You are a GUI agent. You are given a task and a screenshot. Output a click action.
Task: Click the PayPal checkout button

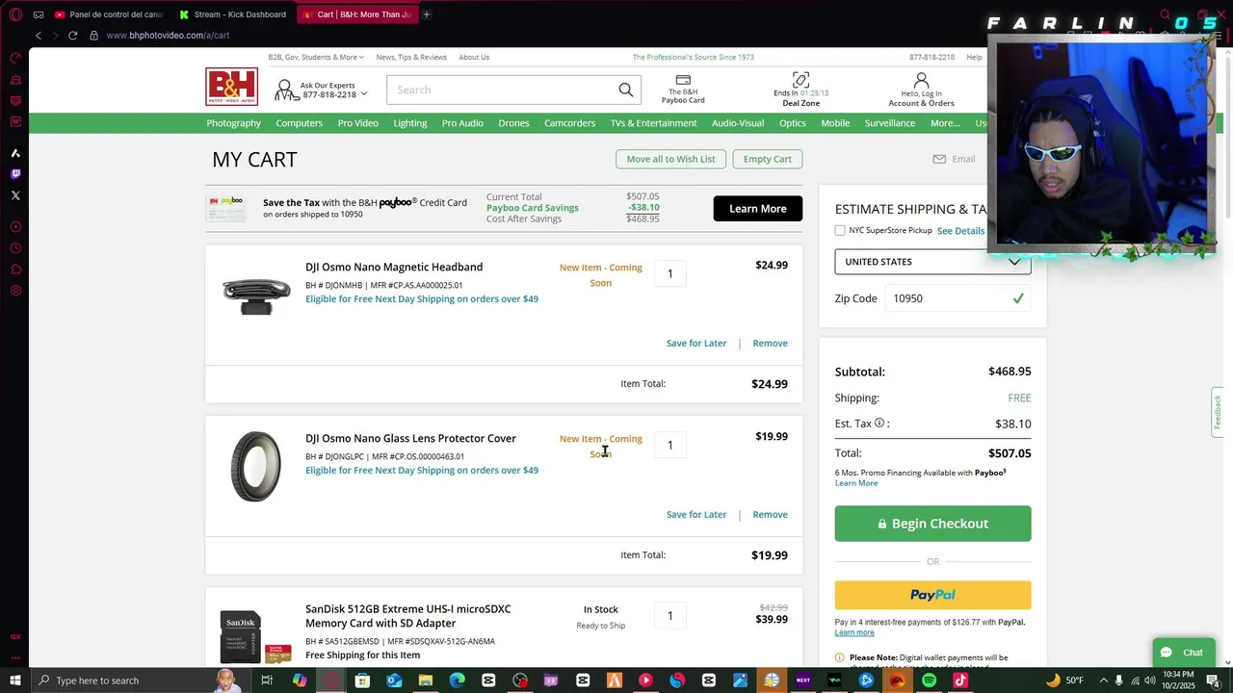932,595
